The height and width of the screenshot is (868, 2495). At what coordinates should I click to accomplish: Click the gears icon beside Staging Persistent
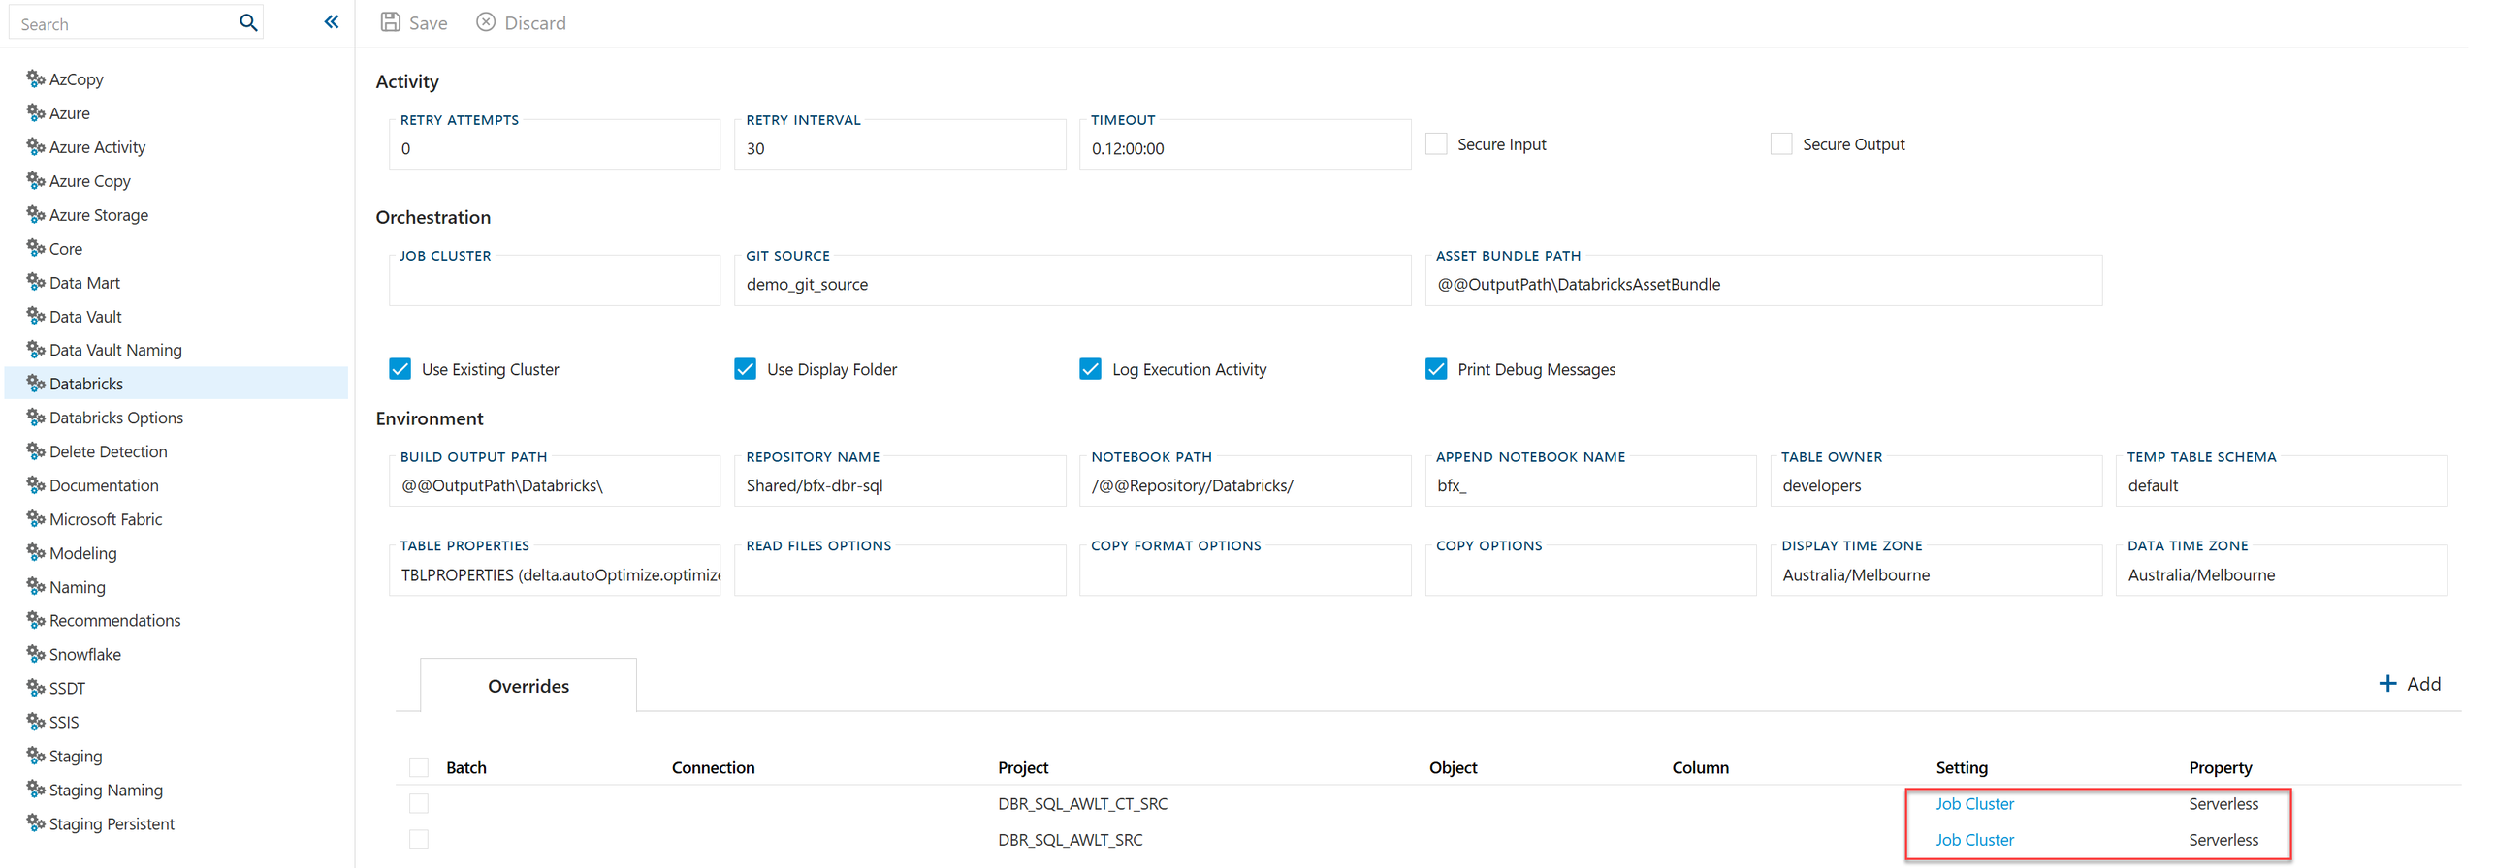(36, 822)
